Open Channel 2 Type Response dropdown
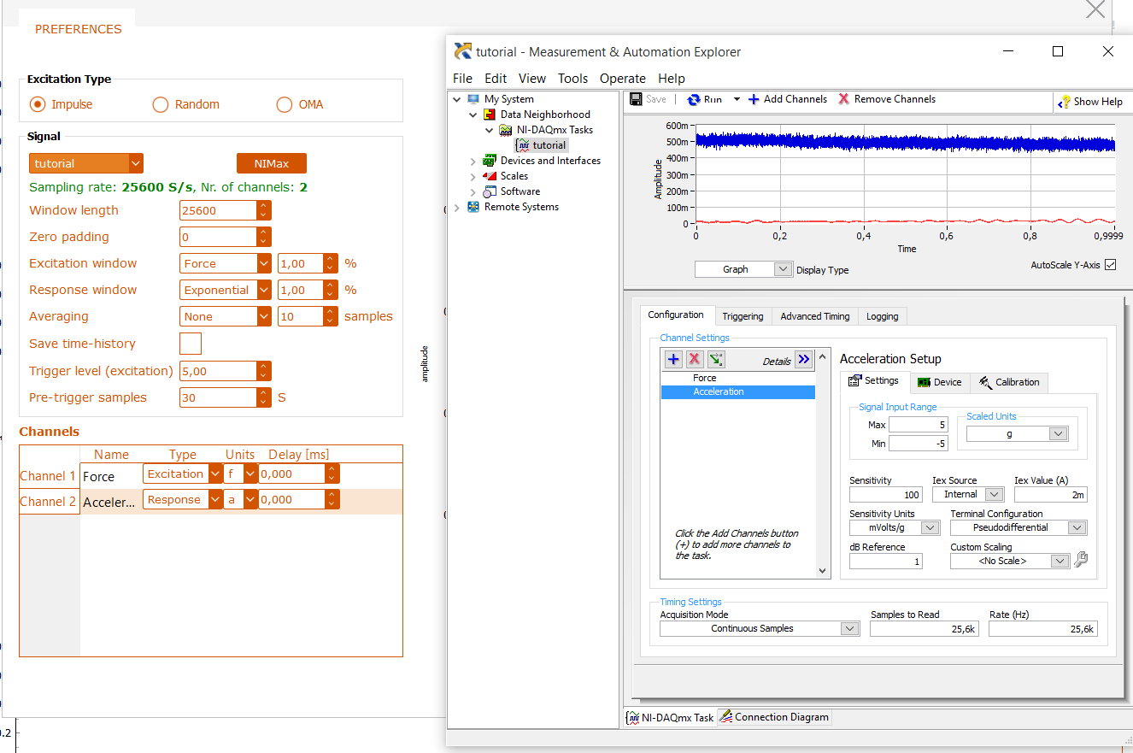The width and height of the screenshot is (1133, 753). pyautogui.click(x=215, y=500)
